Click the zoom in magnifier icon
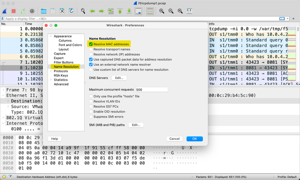Image resolution: width=300 pixels, height=180 pixels. tap(162, 11)
